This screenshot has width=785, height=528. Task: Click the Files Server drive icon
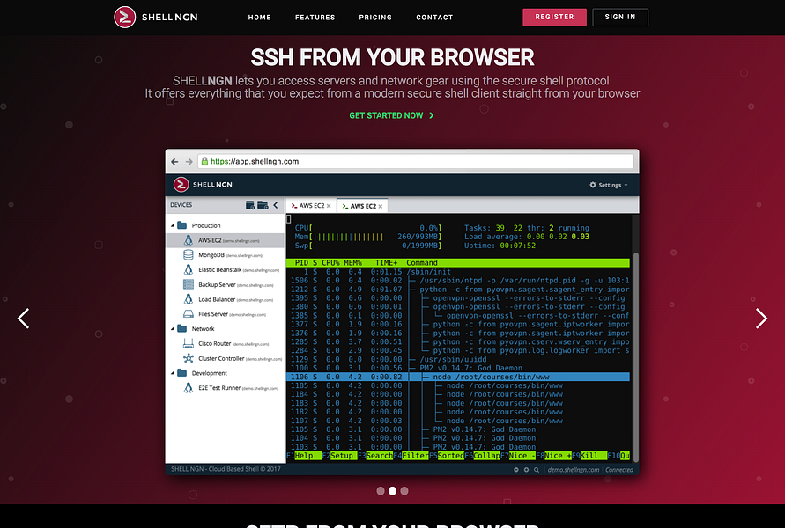coord(189,314)
